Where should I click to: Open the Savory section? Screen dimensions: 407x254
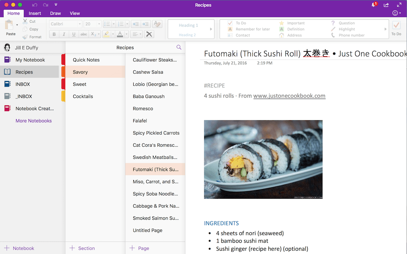(95, 72)
